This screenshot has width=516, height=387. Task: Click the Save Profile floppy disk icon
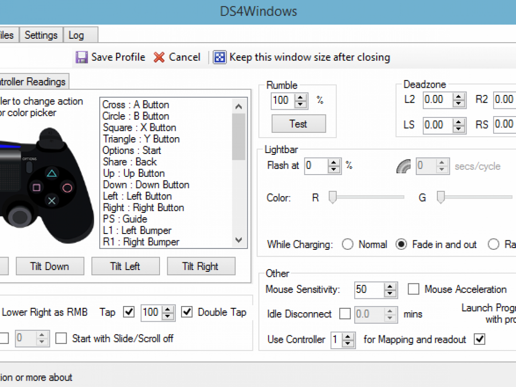82,58
